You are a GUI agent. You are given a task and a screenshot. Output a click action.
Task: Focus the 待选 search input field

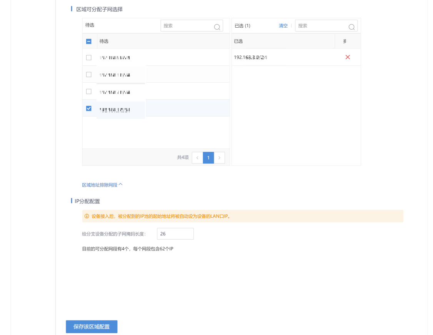187,26
